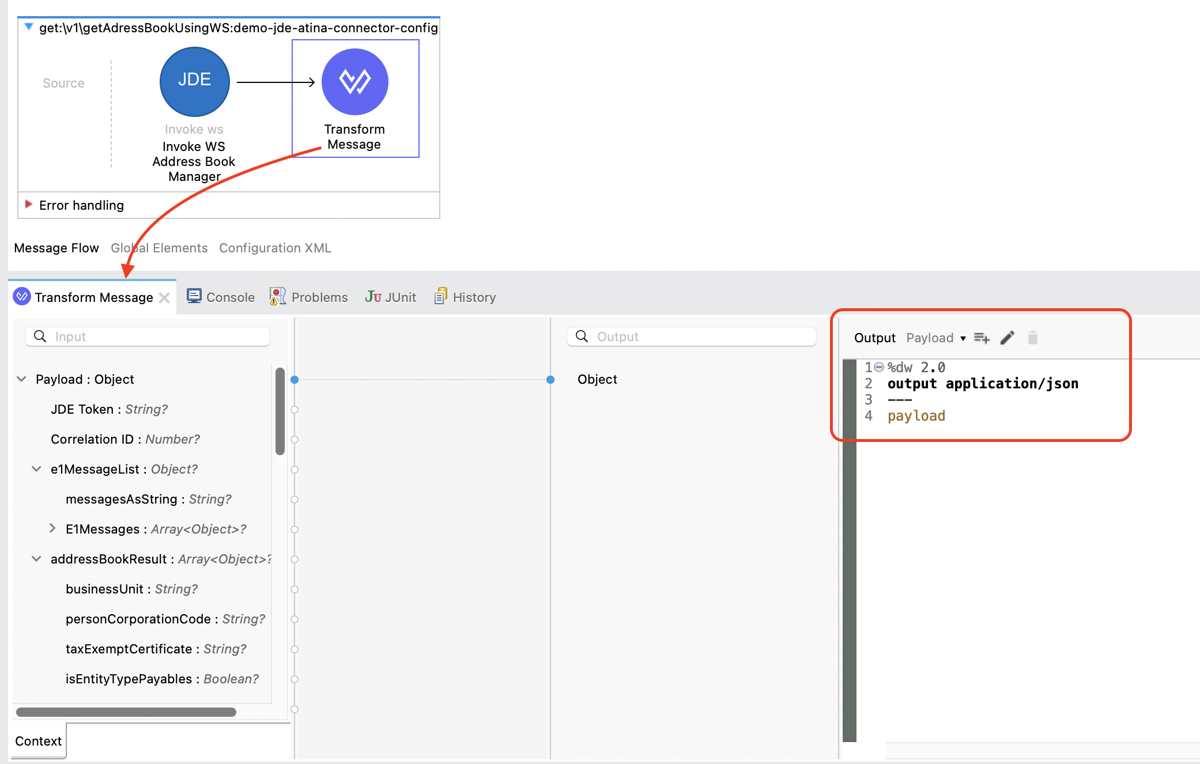Viewport: 1200px width, 764px height.
Task: Click the fold toggle on line 1
Action: click(879, 367)
